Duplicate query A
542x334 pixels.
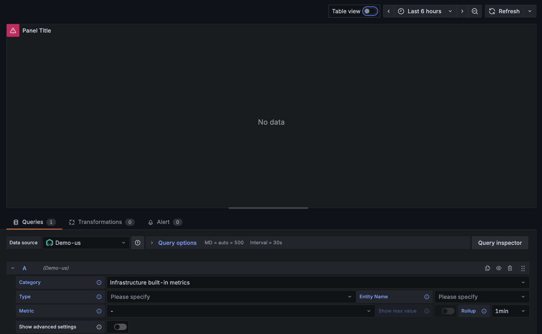487,268
